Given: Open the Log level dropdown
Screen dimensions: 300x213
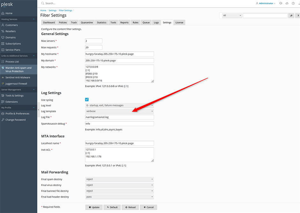Looking at the screenshot, I should click(119, 105).
